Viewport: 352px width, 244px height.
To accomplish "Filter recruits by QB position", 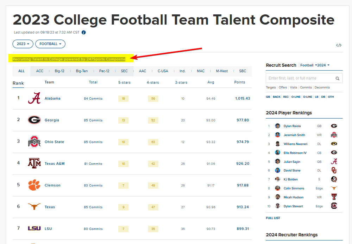I will coord(268,97).
